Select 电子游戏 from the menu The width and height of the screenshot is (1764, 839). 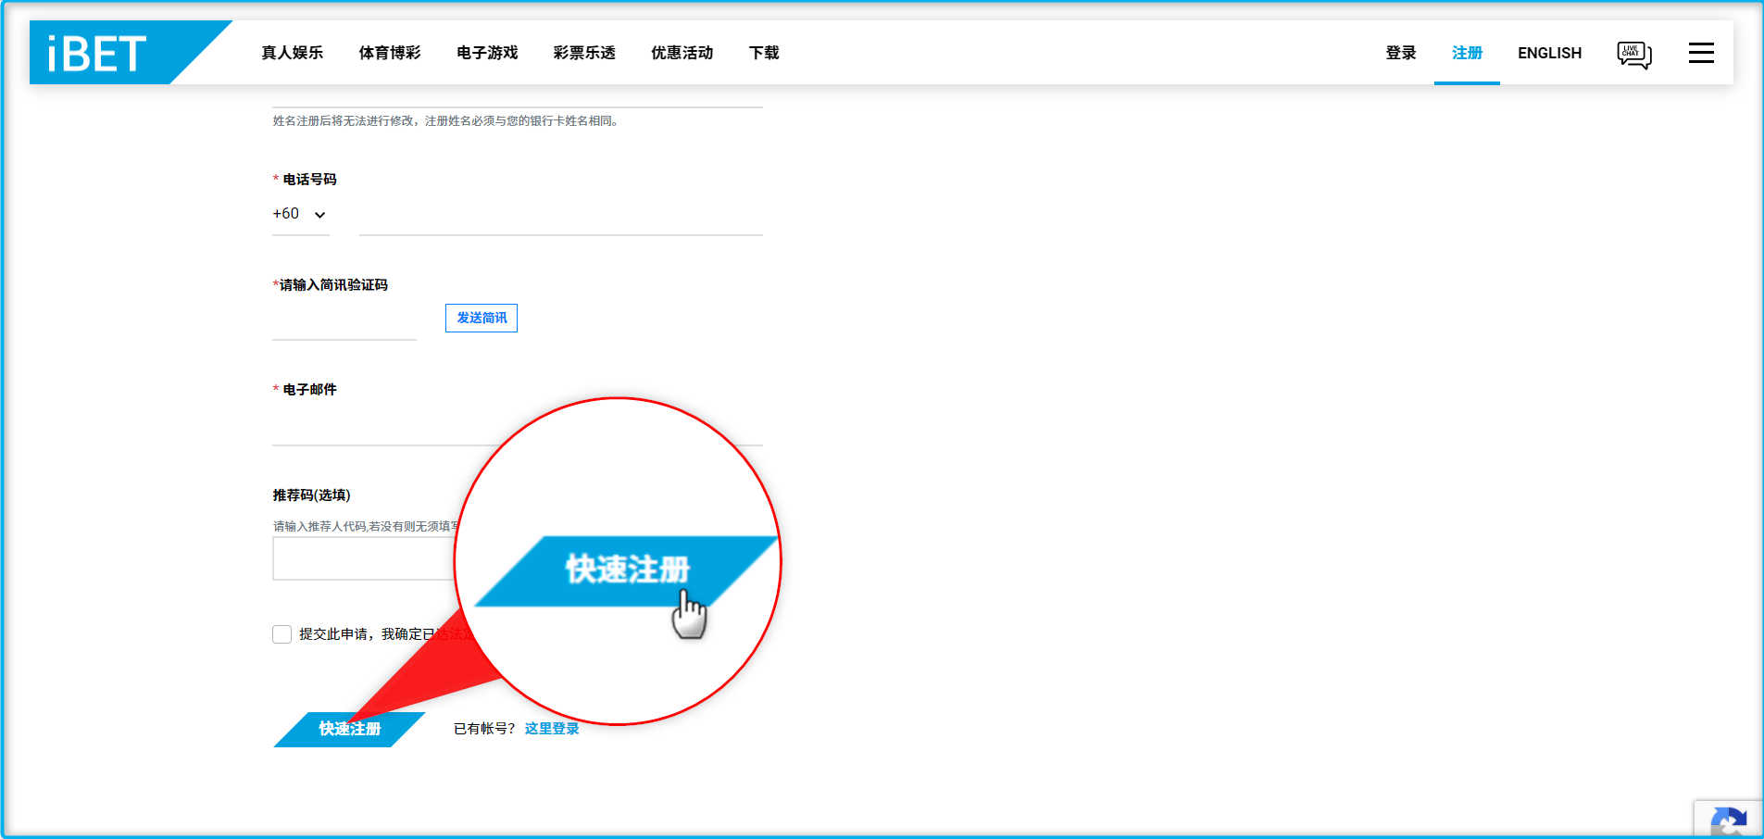(485, 53)
